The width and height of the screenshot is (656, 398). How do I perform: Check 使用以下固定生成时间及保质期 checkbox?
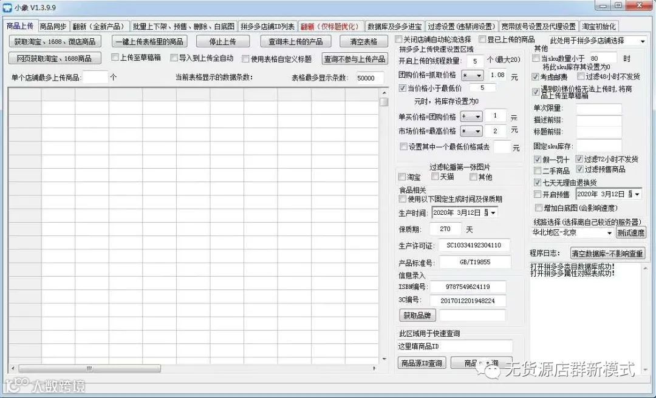pyautogui.click(x=403, y=198)
